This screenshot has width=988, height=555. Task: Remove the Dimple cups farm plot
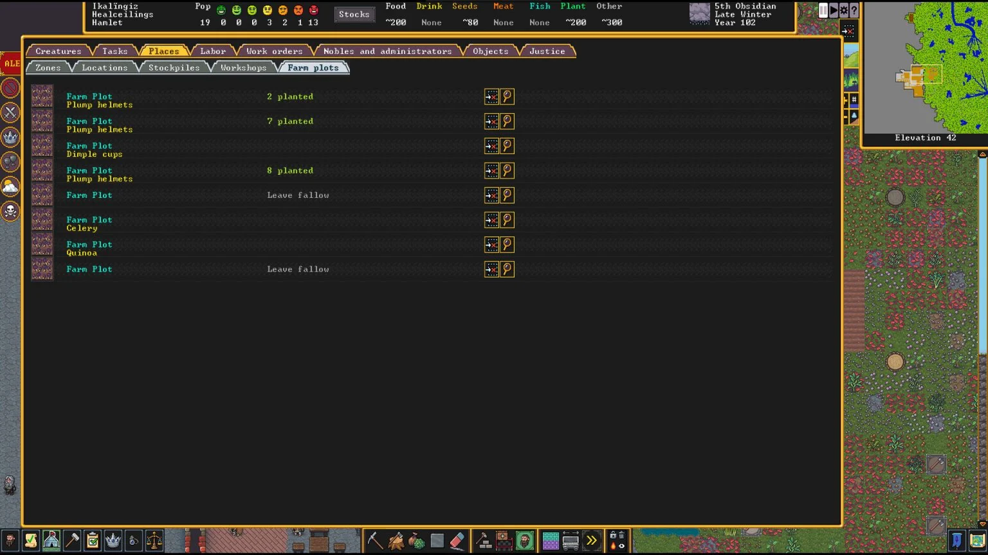[x=491, y=146]
